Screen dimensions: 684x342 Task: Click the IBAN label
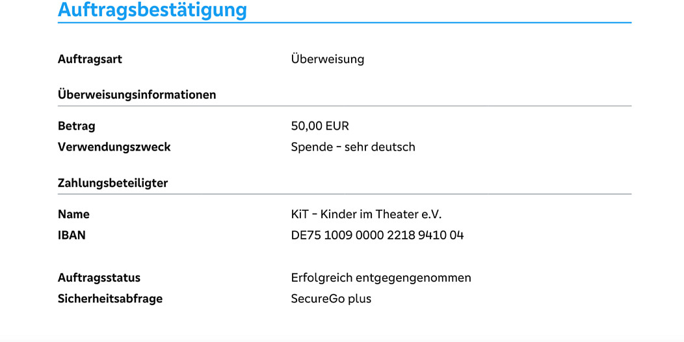(x=72, y=235)
